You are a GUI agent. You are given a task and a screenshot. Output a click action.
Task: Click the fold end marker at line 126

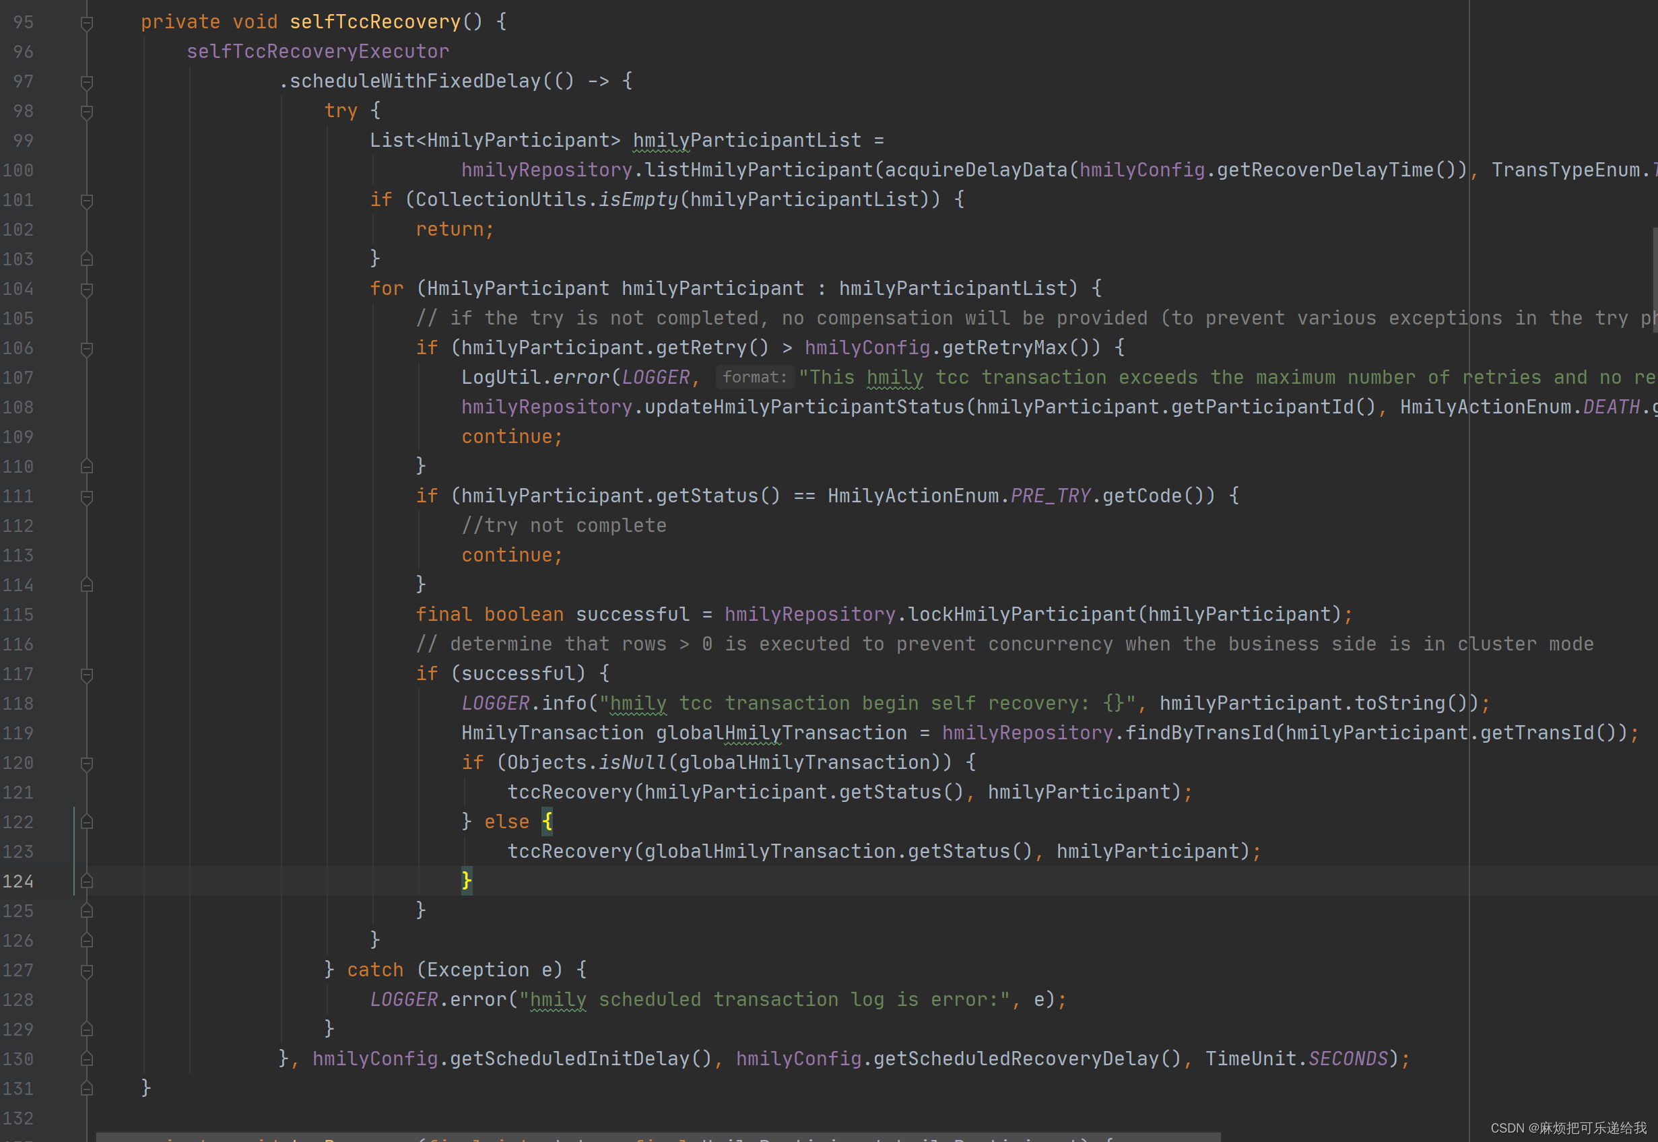click(x=87, y=941)
